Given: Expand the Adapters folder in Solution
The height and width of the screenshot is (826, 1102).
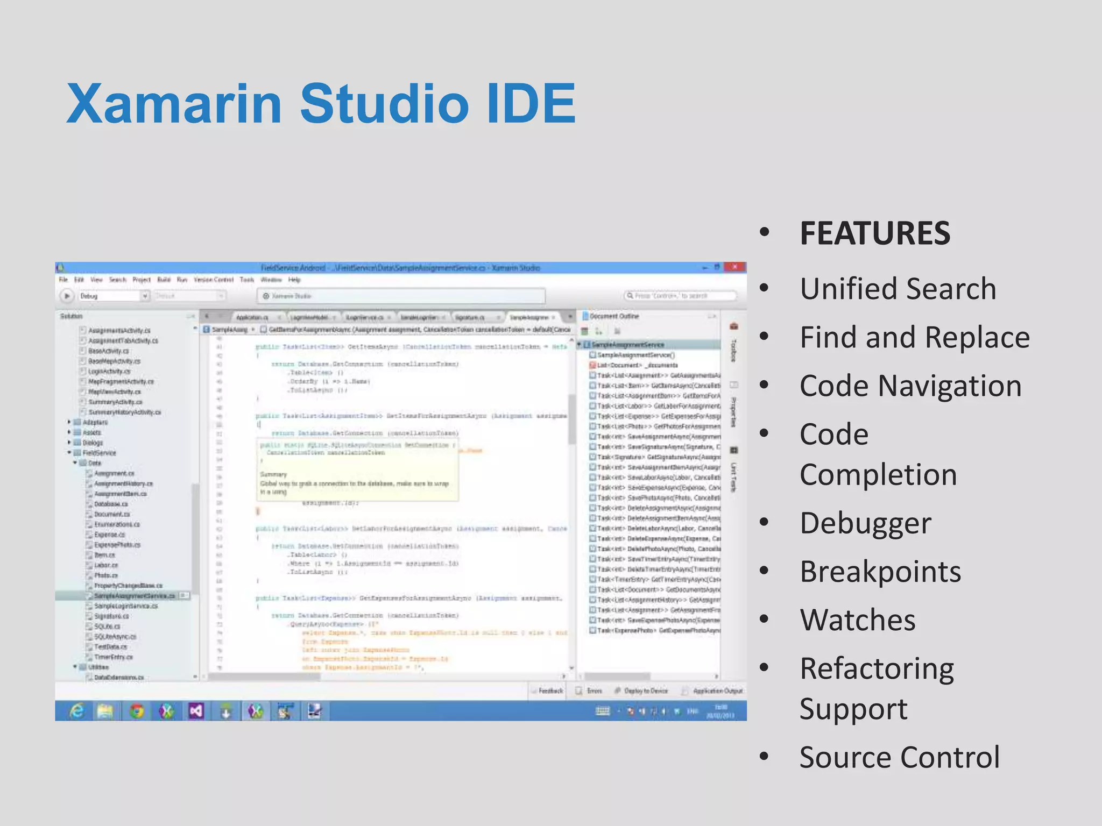Looking at the screenshot, I should [x=69, y=422].
